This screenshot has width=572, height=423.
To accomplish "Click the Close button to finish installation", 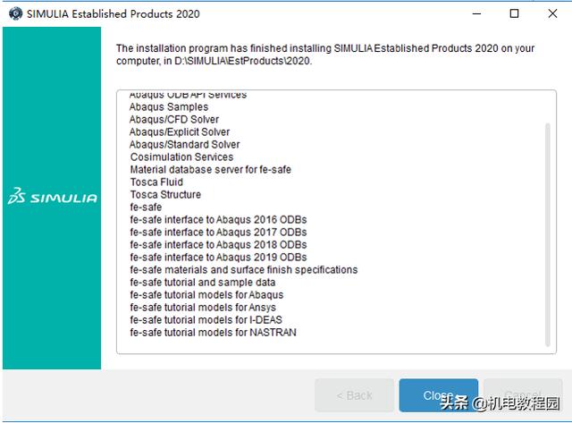I will (439, 395).
